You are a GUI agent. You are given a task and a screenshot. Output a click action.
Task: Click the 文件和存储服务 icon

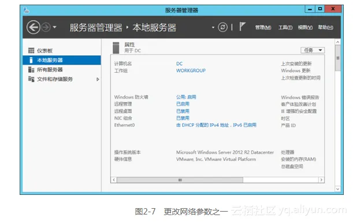(x=31, y=79)
